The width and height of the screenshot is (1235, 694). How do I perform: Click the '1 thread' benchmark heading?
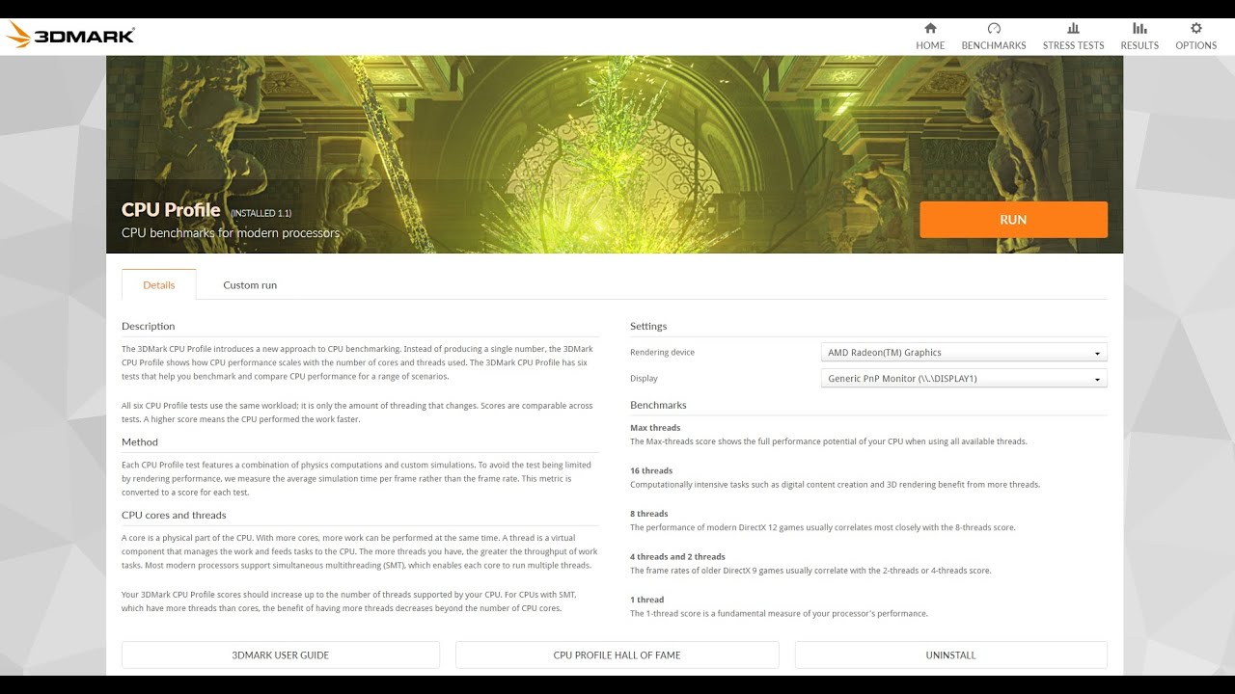(x=647, y=600)
